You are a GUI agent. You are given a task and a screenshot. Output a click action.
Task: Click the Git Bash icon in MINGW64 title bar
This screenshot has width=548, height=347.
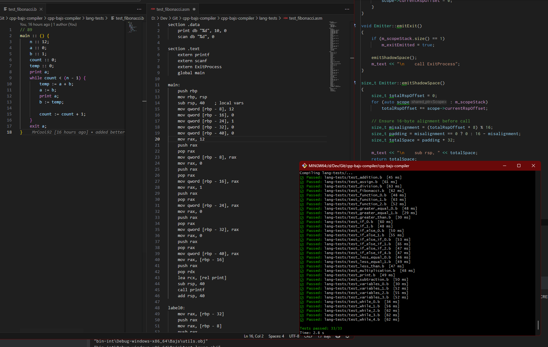coord(304,166)
